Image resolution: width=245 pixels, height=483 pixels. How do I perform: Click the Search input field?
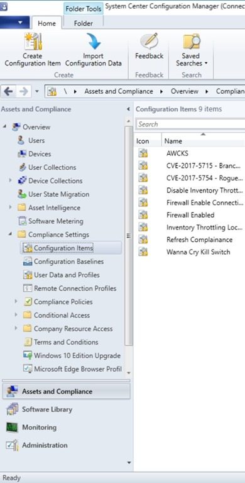tap(190, 125)
